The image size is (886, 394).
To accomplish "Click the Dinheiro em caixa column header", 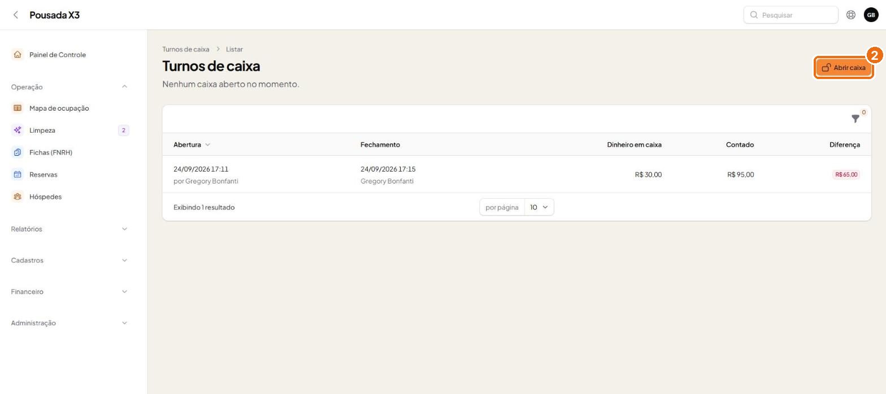I will point(634,145).
